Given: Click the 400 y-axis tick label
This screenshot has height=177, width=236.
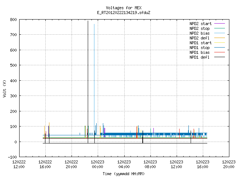Looking at the screenshot, I should (x=13, y=81).
